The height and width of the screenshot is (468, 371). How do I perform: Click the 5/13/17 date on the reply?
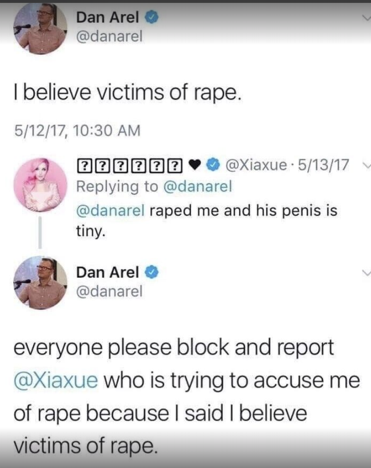pyautogui.click(x=323, y=165)
